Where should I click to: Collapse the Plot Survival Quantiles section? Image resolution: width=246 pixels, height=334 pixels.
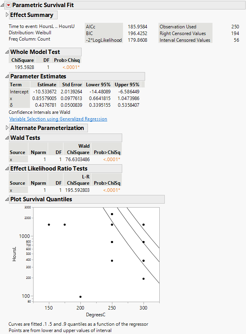pos(7,199)
